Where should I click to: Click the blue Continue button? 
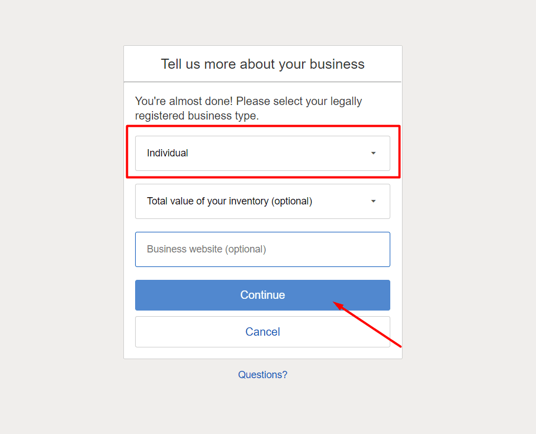click(262, 295)
